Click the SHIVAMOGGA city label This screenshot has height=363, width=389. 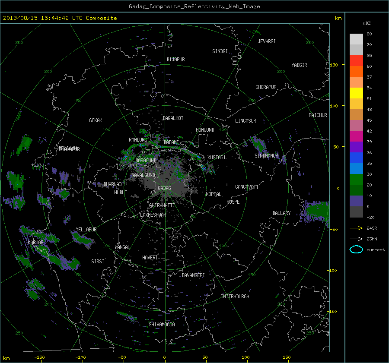point(162,324)
